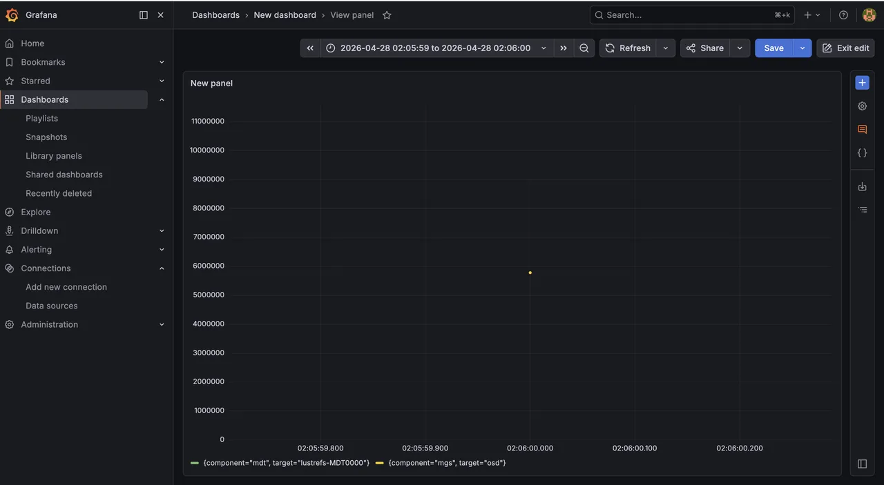Share the dashboard

[705, 48]
